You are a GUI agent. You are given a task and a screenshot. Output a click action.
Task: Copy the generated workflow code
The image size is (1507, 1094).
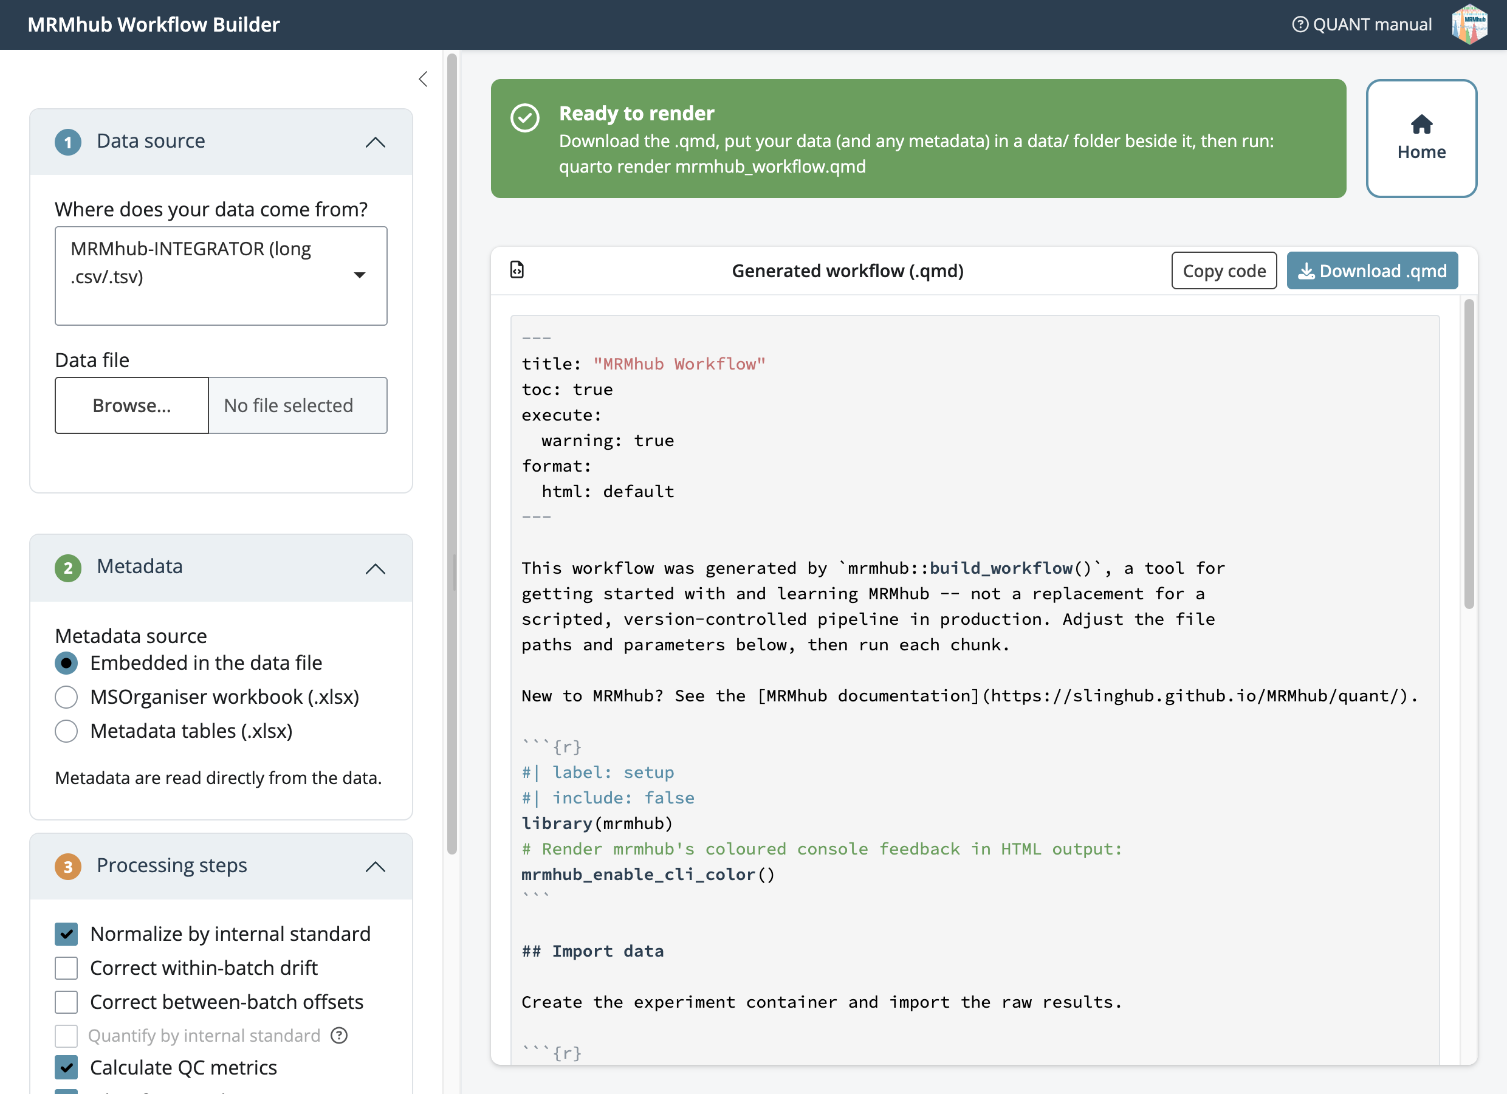click(x=1224, y=270)
